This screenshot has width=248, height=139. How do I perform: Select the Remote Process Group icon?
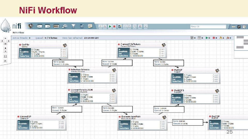click(x=65, y=26)
